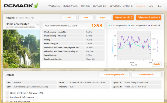Screen dimensions: 167x103
Task: Click View raw result
Action: tap(146, 75)
